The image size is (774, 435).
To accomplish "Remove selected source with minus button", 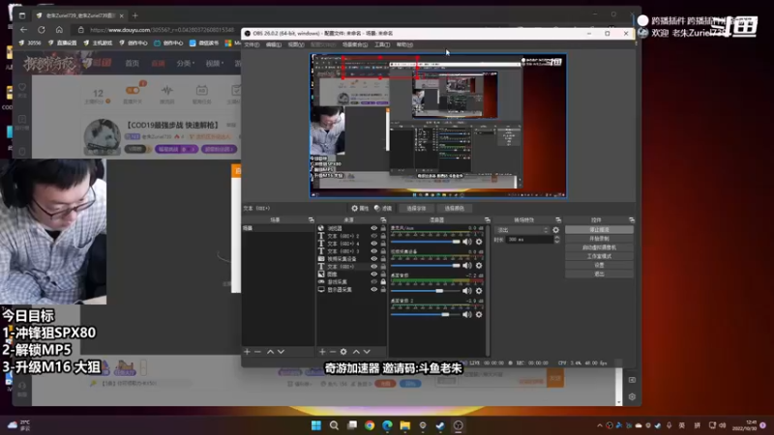I will pyautogui.click(x=332, y=352).
